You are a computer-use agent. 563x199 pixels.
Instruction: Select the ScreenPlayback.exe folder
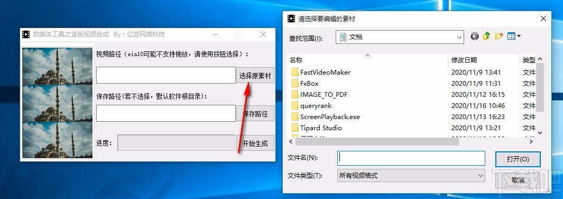coord(330,117)
